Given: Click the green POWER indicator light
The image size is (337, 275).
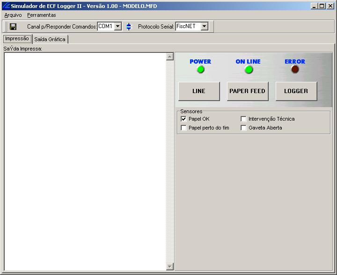Looking at the screenshot, I should [x=200, y=70].
